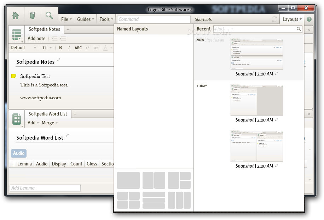
Task: Select one-left two-right layout icon
Action: [179, 180]
